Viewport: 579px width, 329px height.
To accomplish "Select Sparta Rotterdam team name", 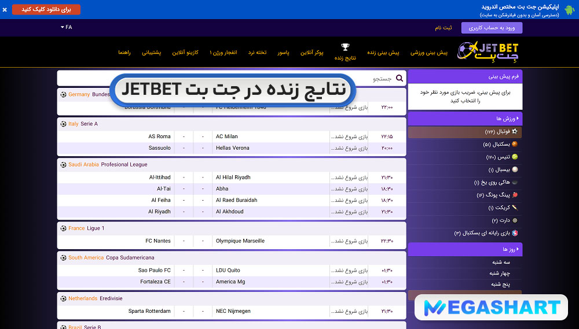I will (x=149, y=311).
